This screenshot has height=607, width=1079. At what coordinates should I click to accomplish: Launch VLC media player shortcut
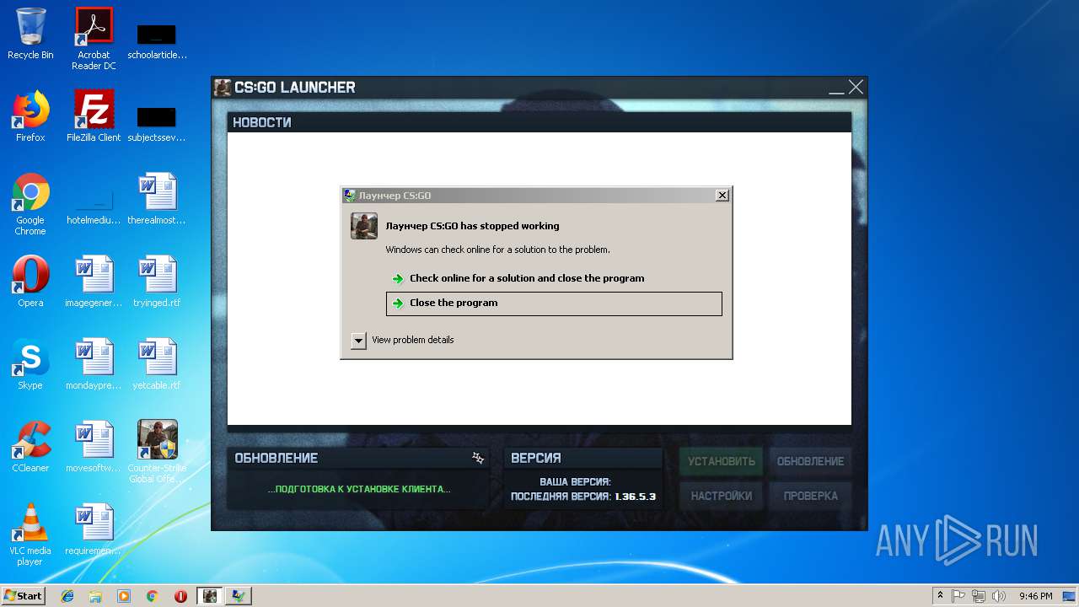(x=30, y=534)
